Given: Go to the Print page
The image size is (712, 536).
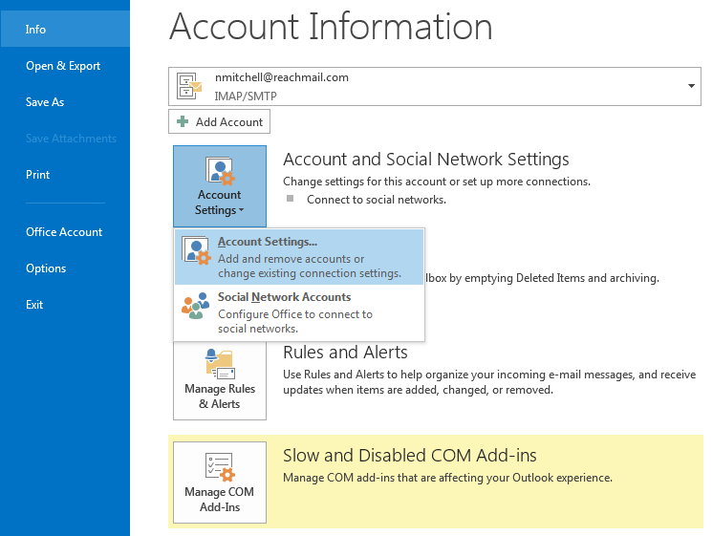Looking at the screenshot, I should (37, 175).
